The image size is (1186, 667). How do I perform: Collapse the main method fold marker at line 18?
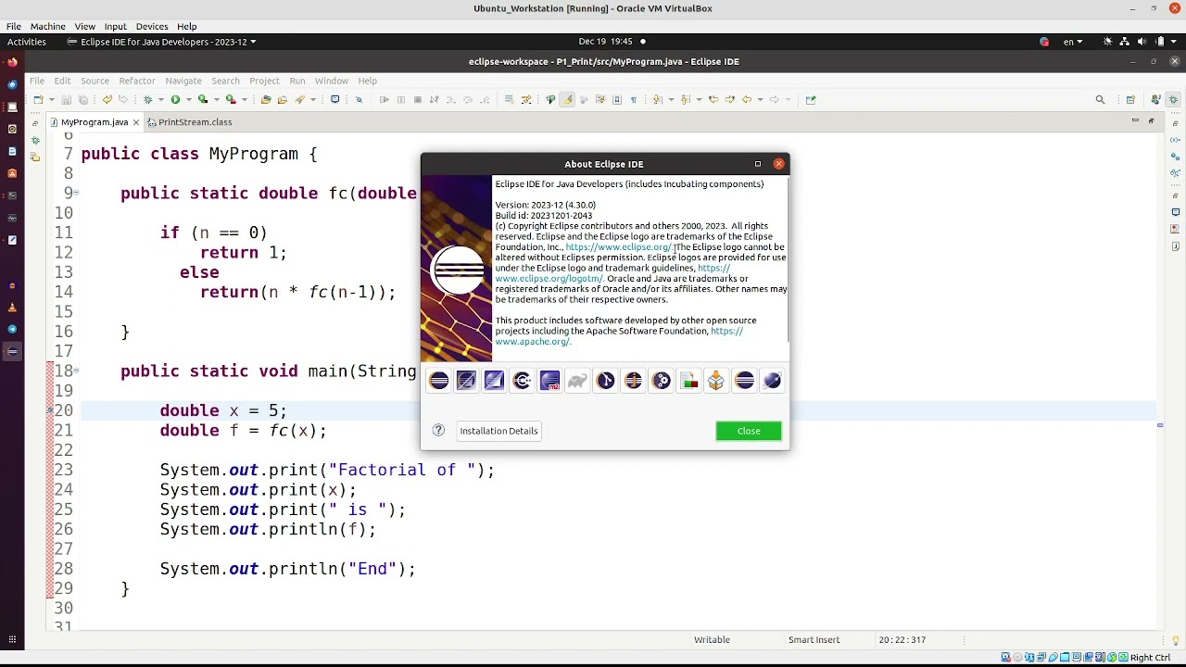(77, 371)
